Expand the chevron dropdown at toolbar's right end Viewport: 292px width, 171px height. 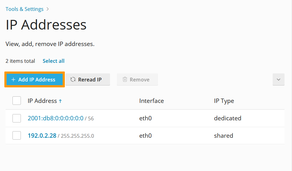tap(279, 80)
